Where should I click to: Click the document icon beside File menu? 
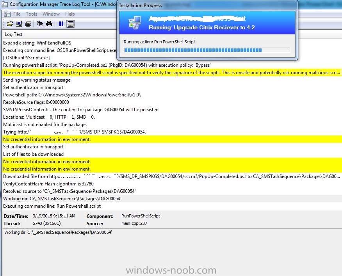point(7,14)
